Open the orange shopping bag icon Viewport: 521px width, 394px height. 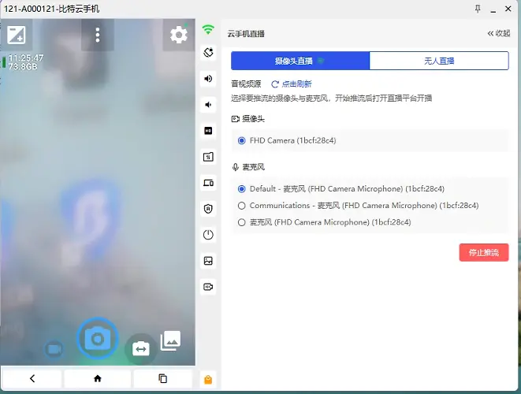click(208, 379)
